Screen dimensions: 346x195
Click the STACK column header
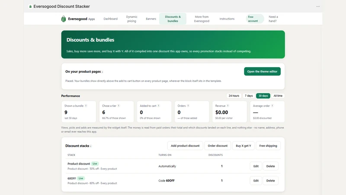pyautogui.click(x=71, y=155)
